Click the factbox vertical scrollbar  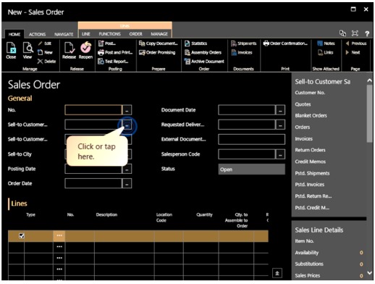click(x=369, y=114)
